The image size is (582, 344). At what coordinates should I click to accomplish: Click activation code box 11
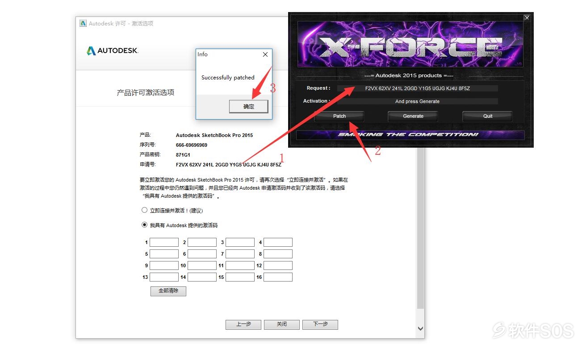(x=240, y=265)
